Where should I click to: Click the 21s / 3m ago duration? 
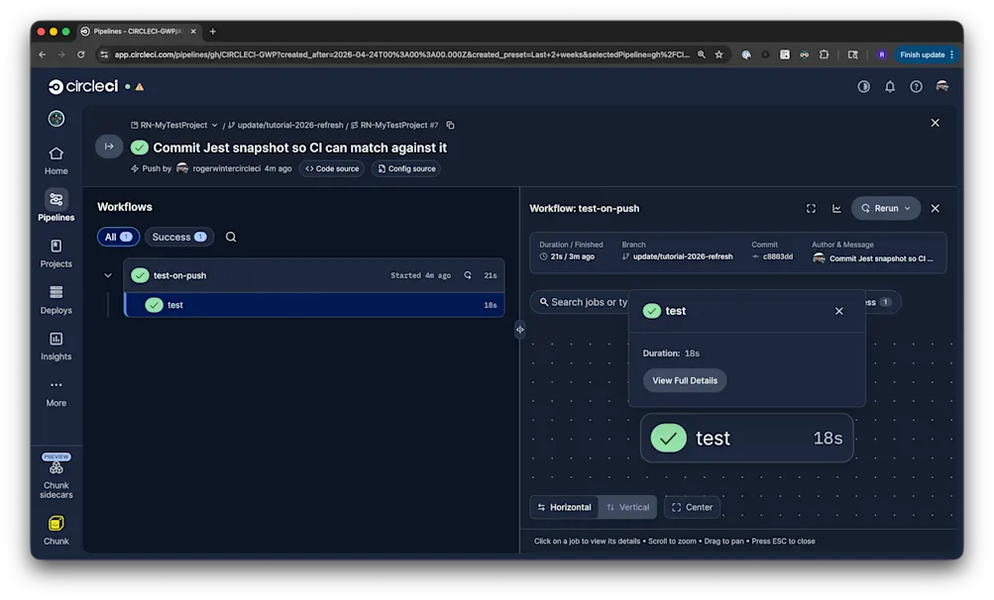573,256
